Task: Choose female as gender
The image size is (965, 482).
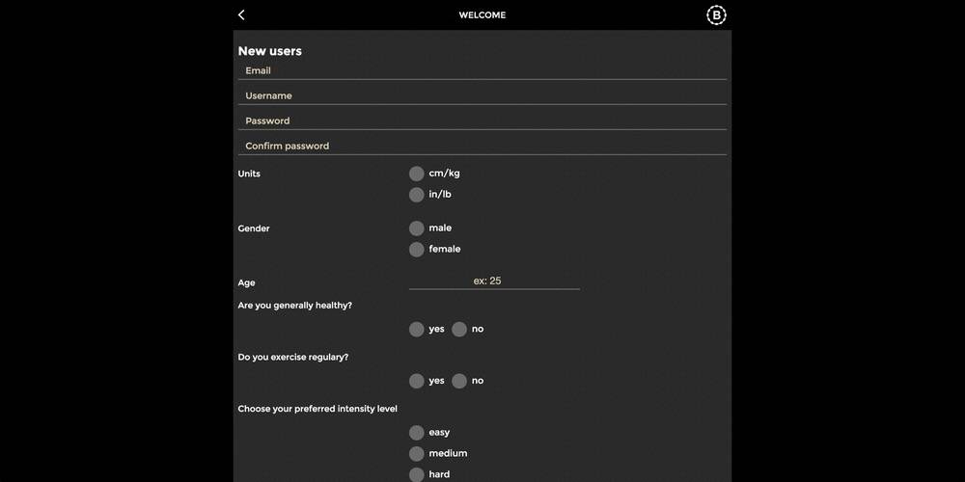Action: coord(417,249)
